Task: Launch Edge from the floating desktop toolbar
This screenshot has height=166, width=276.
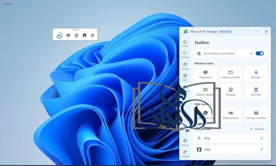Action: pos(85,35)
